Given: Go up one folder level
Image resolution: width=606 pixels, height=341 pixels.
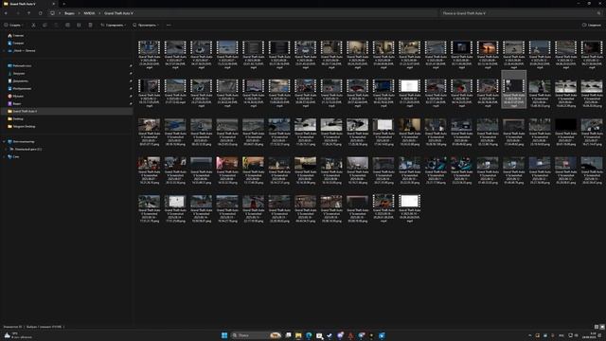Looking at the screenshot, I should 29,13.
